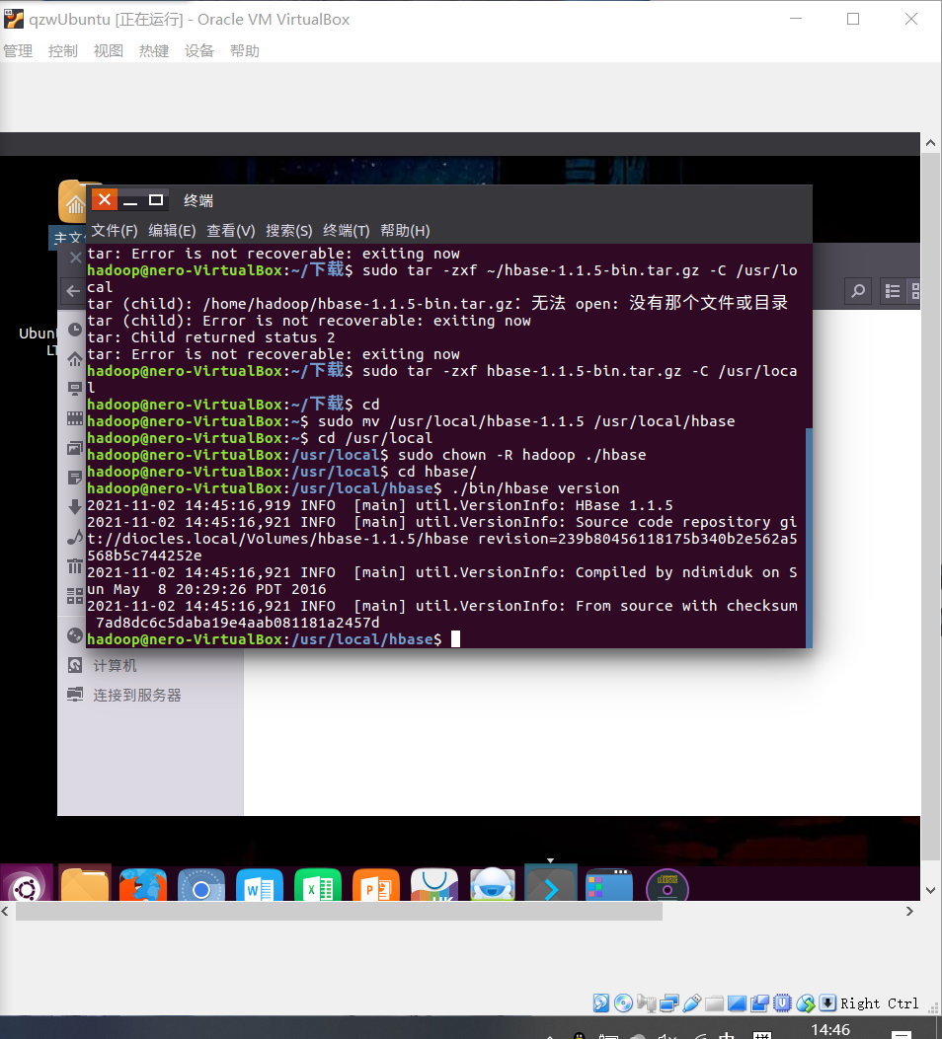Click the desktop home folder icon
Image resolution: width=942 pixels, height=1039 pixels.
click(73, 200)
